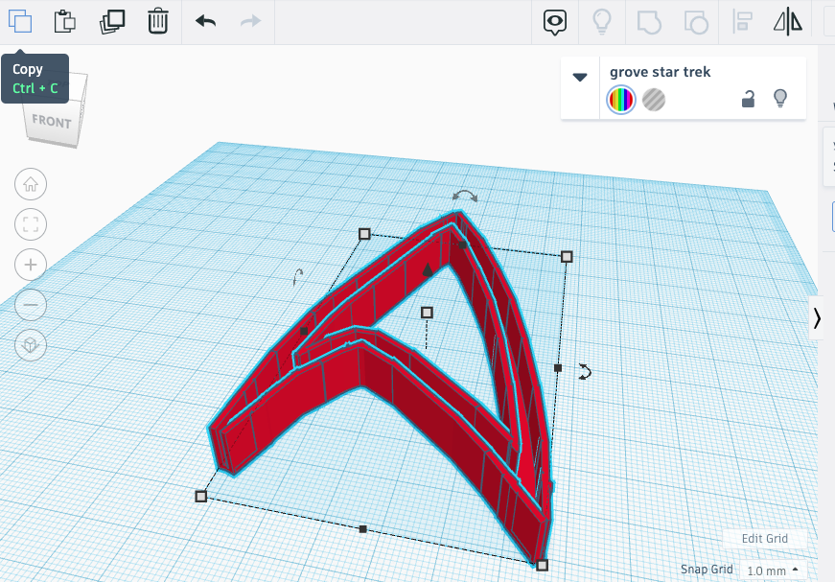
Task: Click the Paste clipboard icon
Action: [x=65, y=21]
